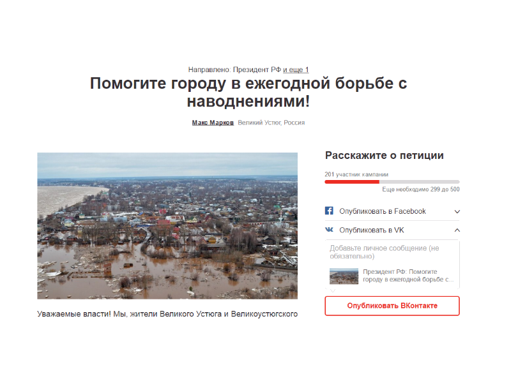Click the 'Расскажите о петиции' heading
This screenshot has width=511, height=383.
click(x=384, y=155)
